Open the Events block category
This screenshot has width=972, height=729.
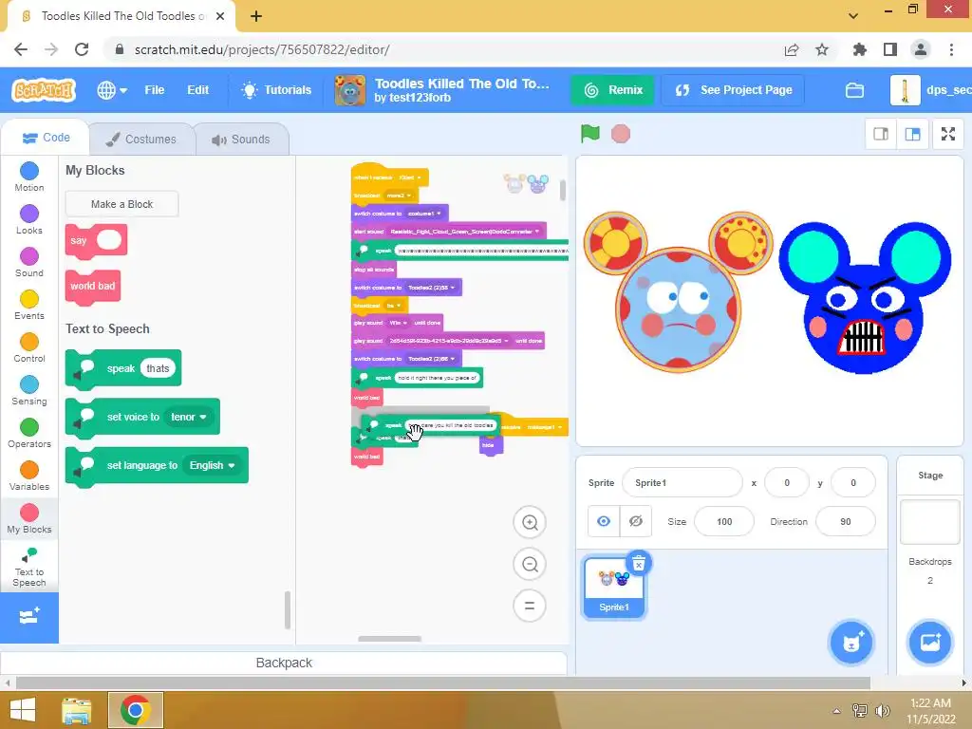29,306
